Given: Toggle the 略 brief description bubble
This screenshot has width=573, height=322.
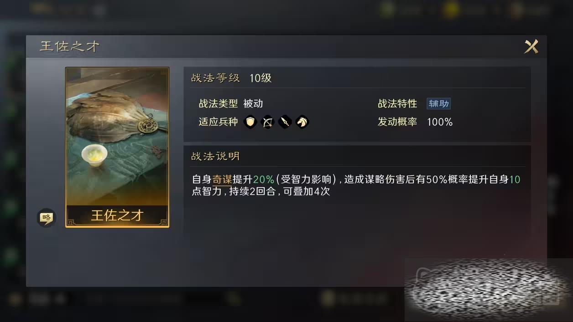Looking at the screenshot, I should (46, 218).
